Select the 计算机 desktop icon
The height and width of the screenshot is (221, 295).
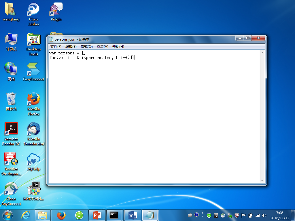[11, 42]
